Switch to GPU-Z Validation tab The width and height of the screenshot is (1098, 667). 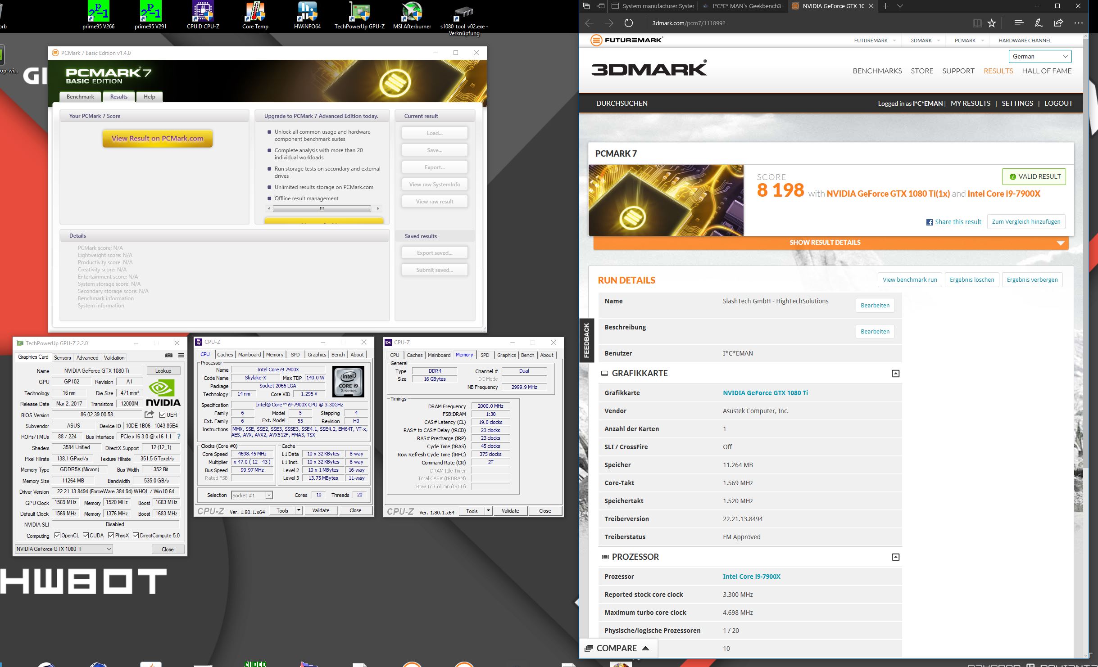[x=114, y=358]
